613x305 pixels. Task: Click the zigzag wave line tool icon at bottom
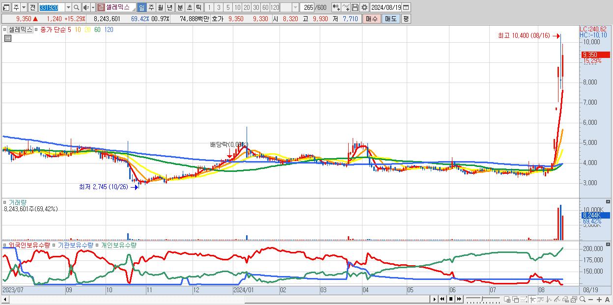click(x=549, y=299)
